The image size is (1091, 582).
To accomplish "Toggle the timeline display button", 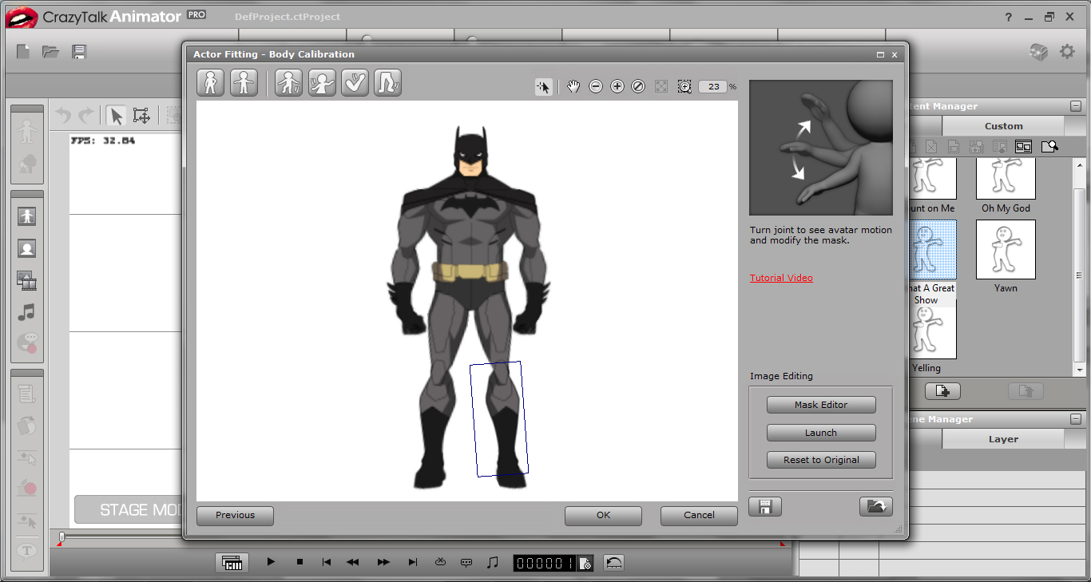I will tap(232, 562).
